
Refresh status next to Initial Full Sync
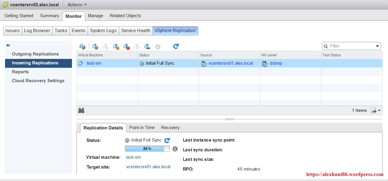pyautogui.click(x=167, y=140)
